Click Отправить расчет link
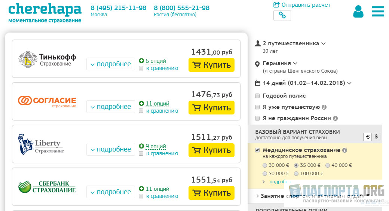This screenshot has width=389, height=211. click(302, 5)
